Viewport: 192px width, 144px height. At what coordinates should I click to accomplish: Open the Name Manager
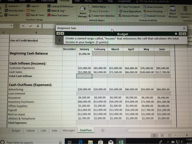[x=83, y=12]
